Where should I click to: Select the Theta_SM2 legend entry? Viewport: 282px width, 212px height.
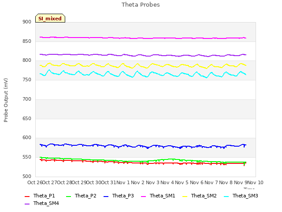coord(200,196)
